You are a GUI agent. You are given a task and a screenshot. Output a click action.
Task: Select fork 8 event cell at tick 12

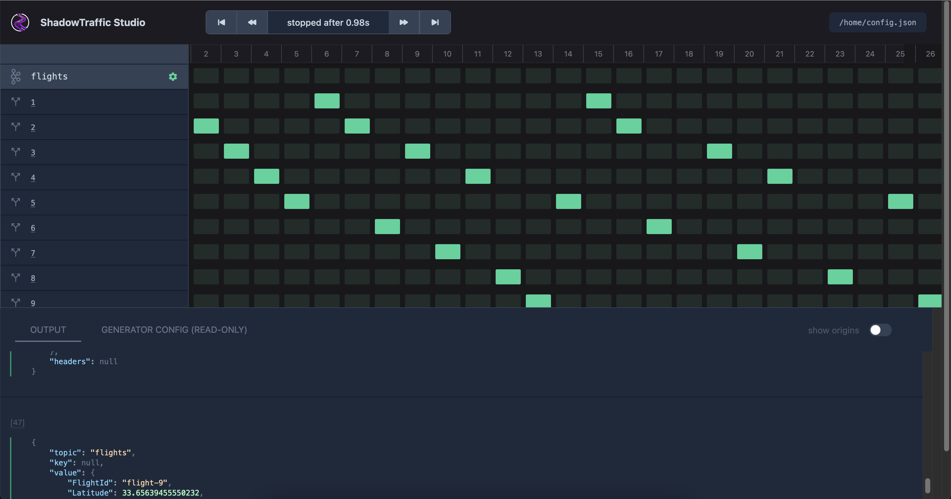pos(508,277)
